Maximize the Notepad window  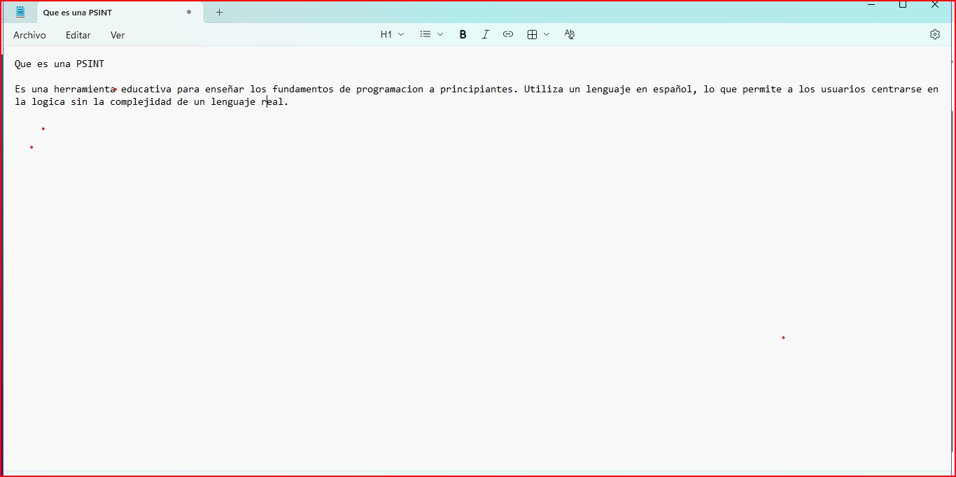pos(903,5)
